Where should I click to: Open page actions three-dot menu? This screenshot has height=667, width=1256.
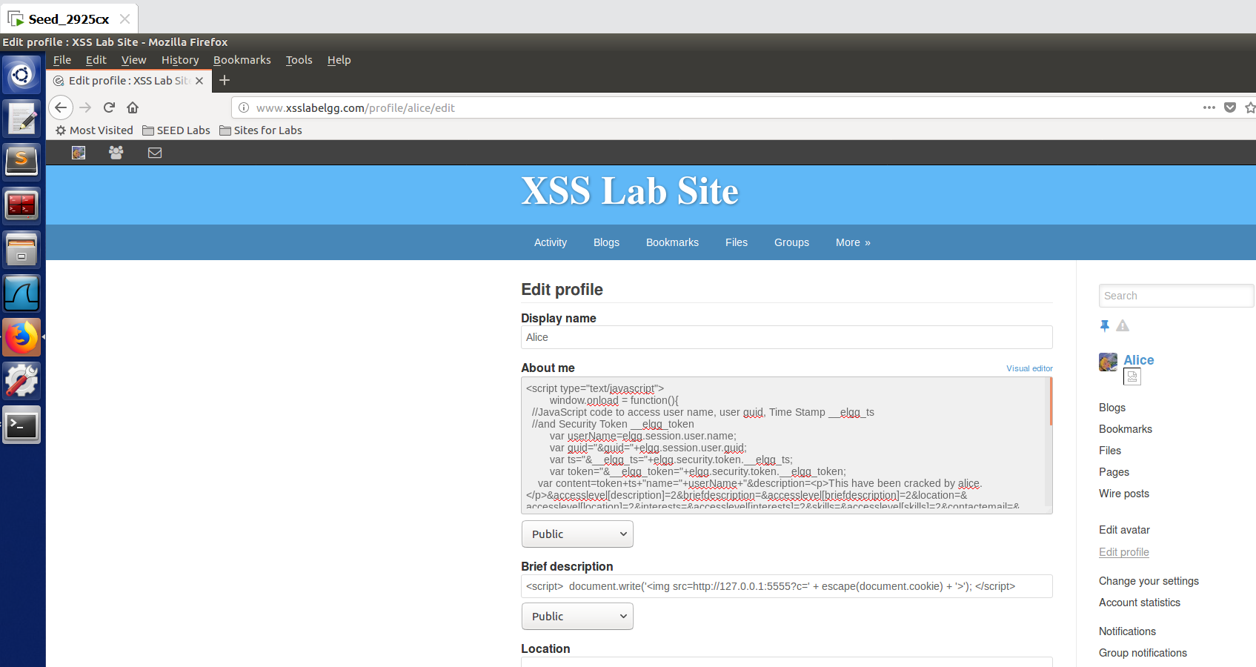pyautogui.click(x=1209, y=107)
